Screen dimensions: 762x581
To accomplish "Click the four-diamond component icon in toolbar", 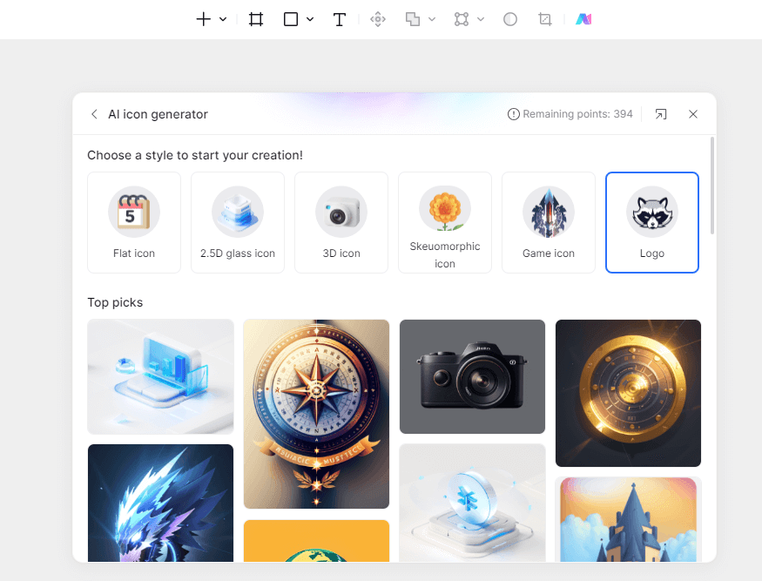I will point(378,19).
